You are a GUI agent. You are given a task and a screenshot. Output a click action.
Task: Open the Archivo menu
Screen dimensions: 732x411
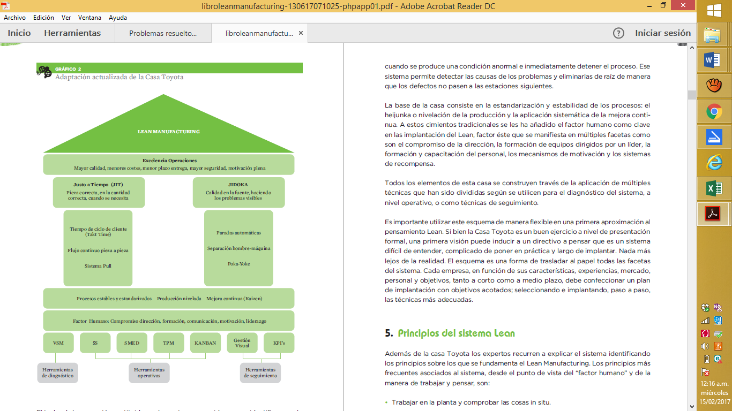(x=14, y=18)
